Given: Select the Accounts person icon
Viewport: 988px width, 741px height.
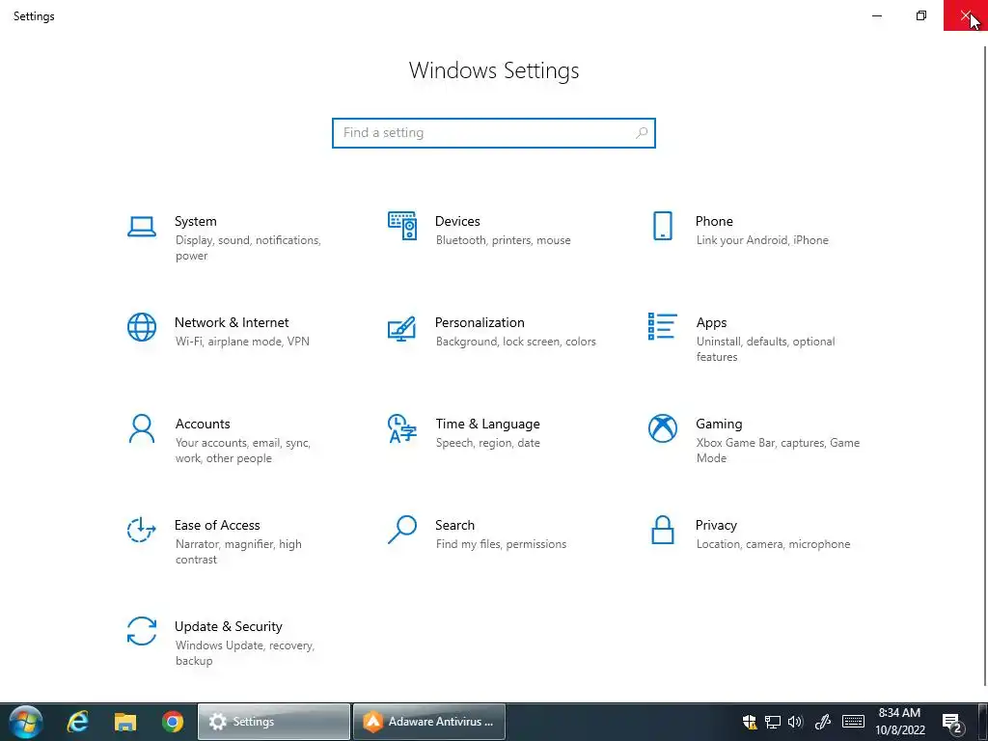Looking at the screenshot, I should (x=142, y=429).
